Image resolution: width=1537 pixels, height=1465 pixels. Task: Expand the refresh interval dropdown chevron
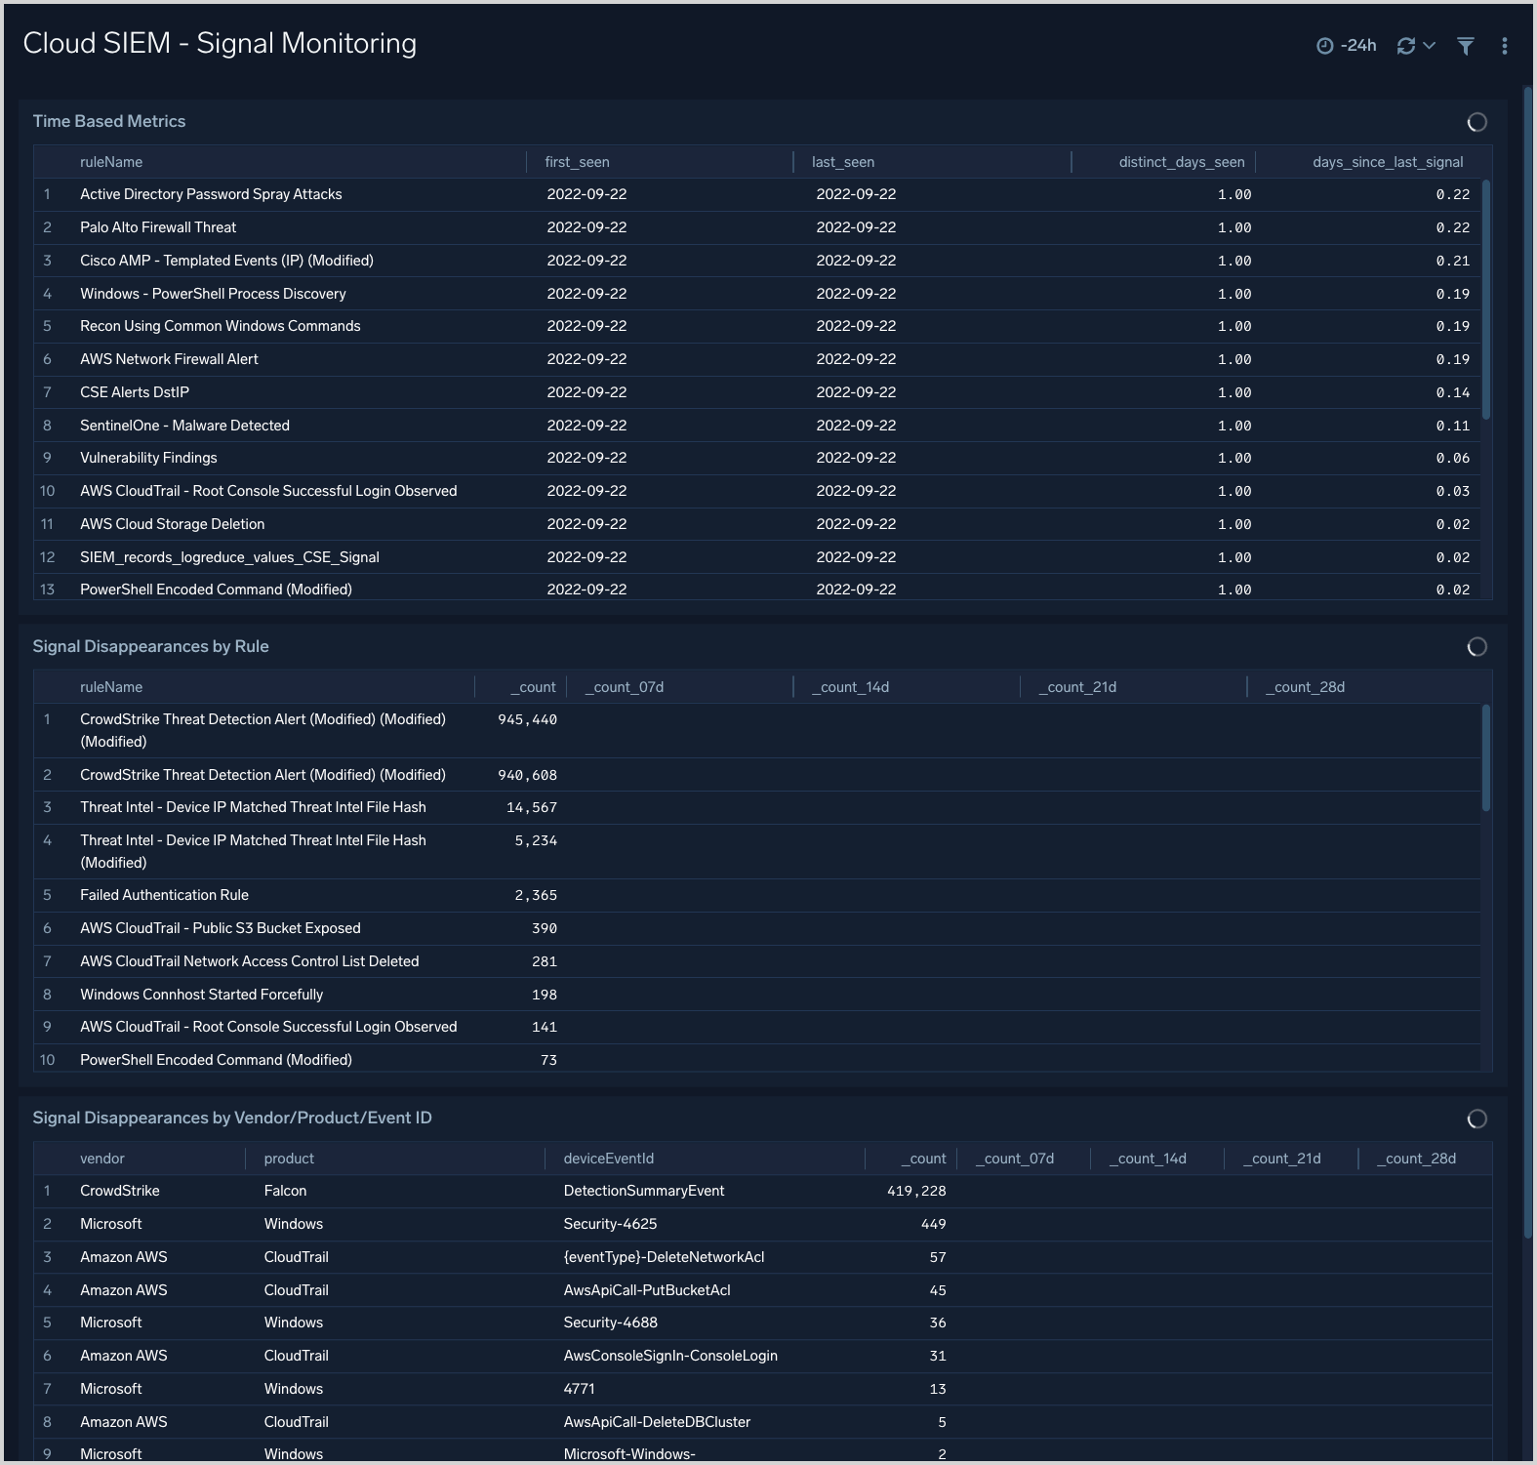click(1430, 46)
